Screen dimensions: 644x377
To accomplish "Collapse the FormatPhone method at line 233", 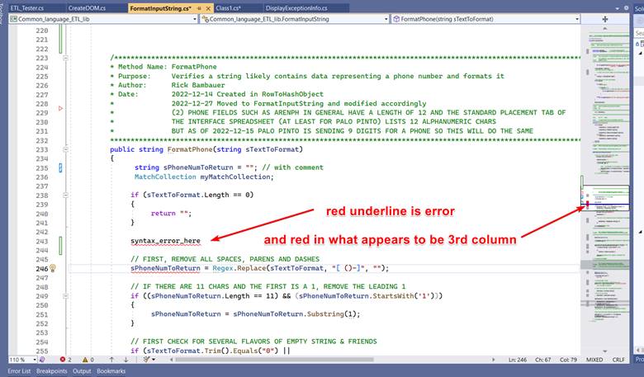I will coord(65,149).
